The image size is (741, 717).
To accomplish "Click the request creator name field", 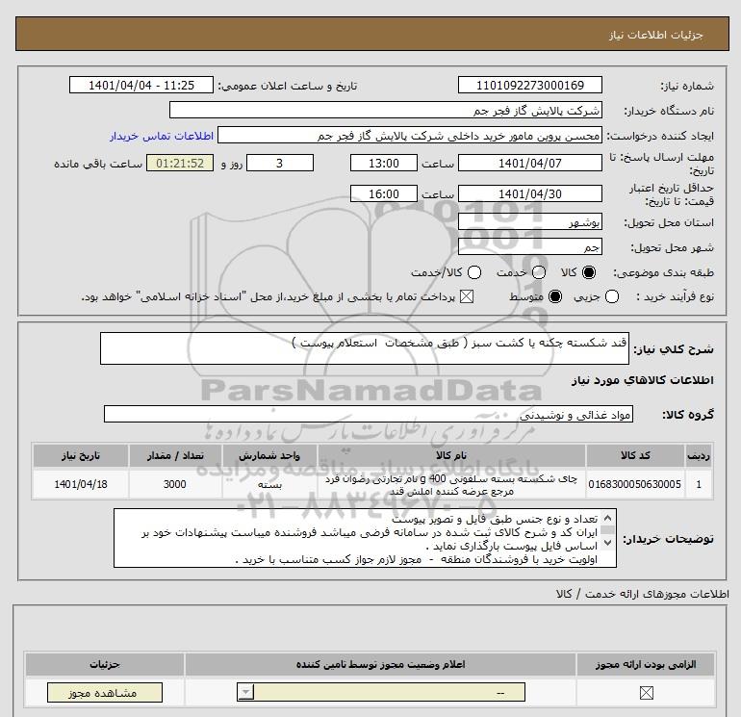I will 410,135.
